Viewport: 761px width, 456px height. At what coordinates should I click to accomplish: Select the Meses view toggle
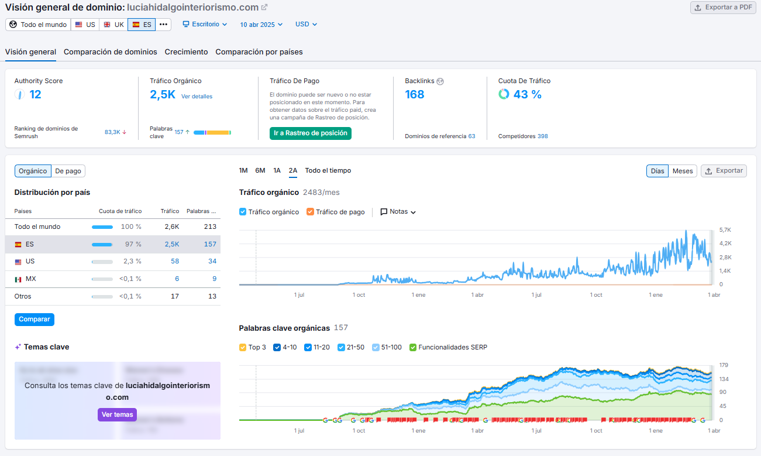(683, 171)
